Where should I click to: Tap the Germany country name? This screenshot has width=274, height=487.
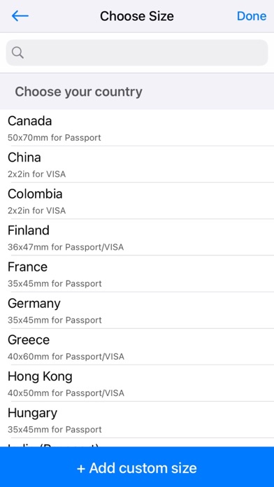(x=34, y=304)
